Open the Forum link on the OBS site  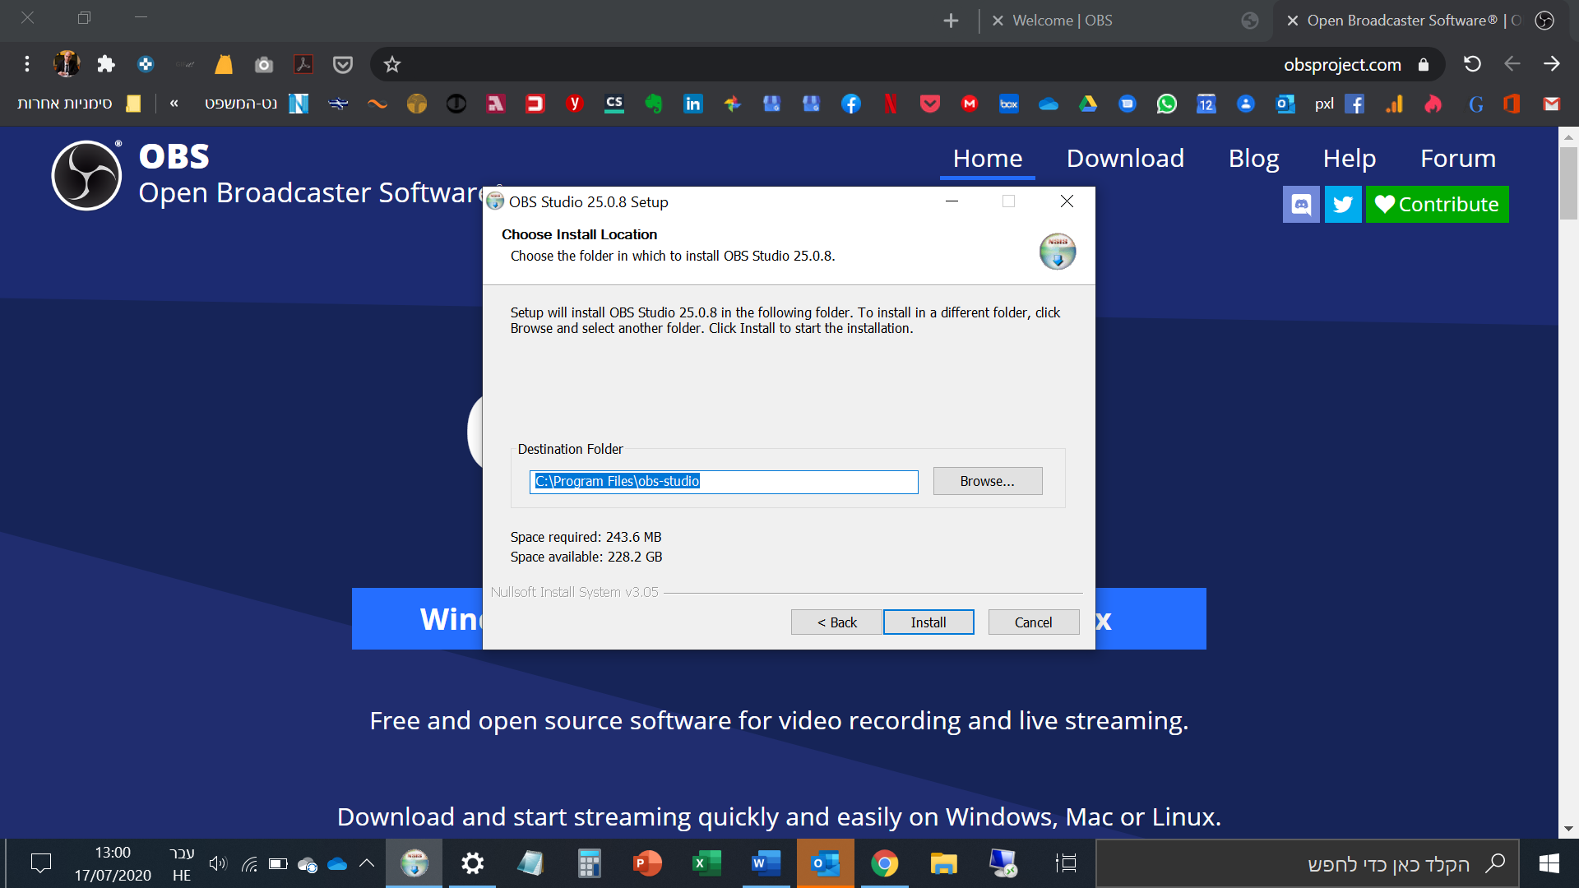pos(1458,158)
